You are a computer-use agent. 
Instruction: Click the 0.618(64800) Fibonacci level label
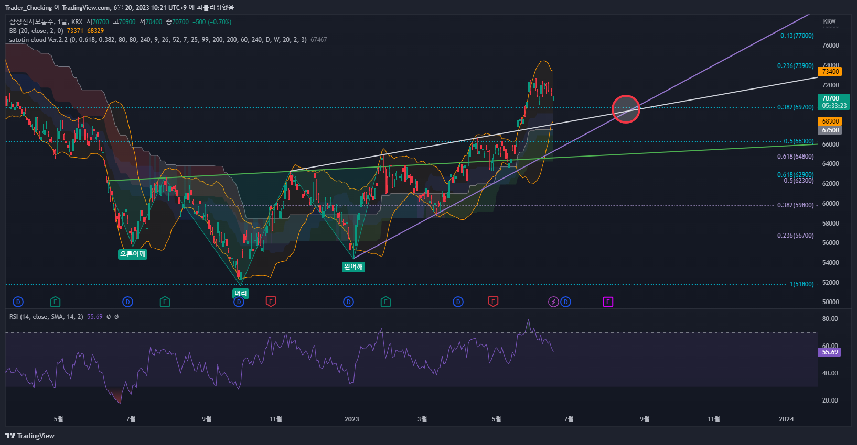796,157
